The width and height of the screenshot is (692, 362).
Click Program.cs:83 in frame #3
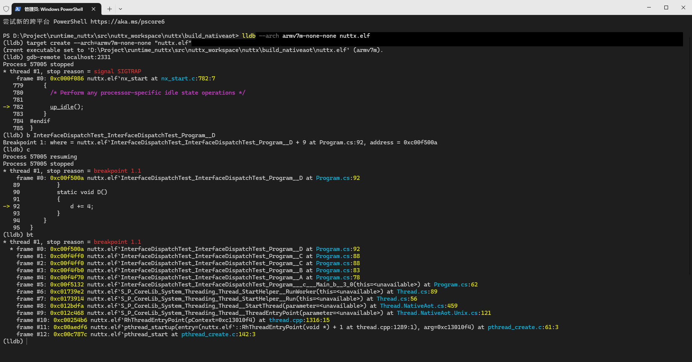coord(338,270)
